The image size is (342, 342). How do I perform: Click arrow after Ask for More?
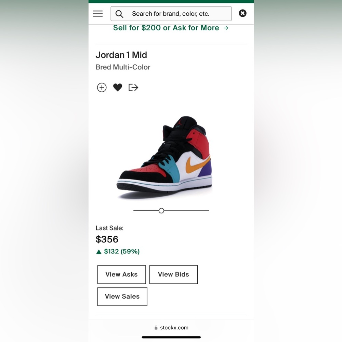[x=226, y=28]
